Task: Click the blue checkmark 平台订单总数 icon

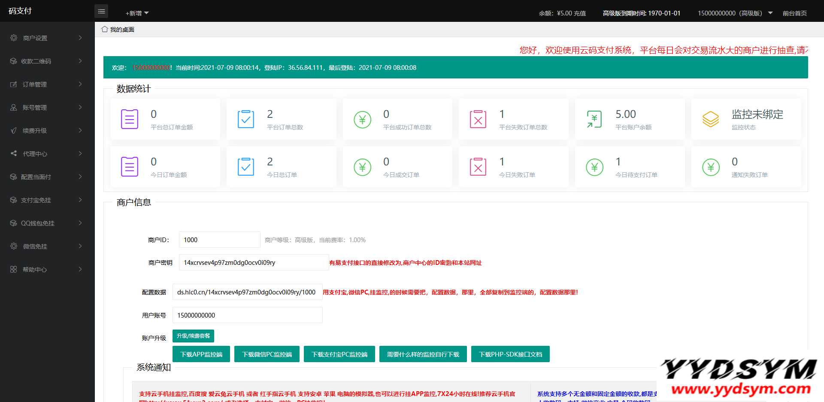Action: point(245,119)
